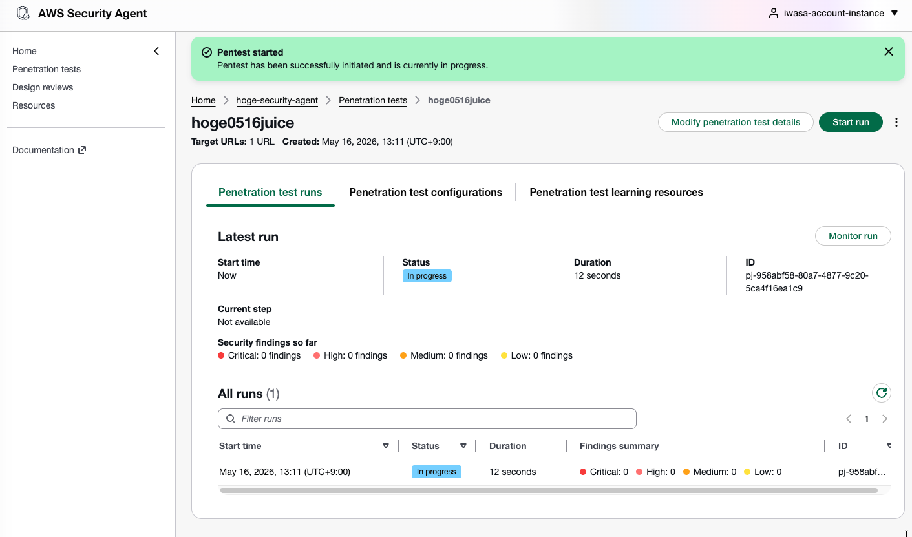Image resolution: width=912 pixels, height=537 pixels.
Task: Click the Not available current step value
Action: [244, 322]
